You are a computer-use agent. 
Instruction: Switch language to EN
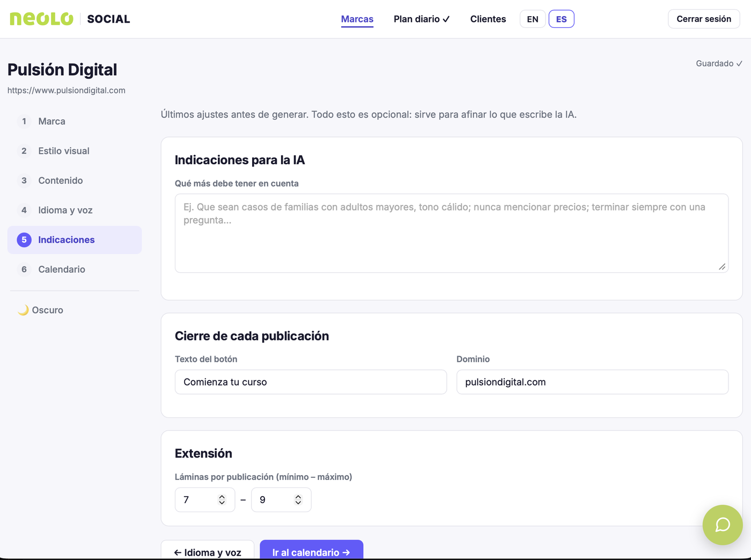(533, 19)
